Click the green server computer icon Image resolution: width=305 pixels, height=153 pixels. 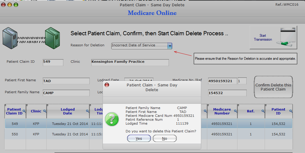click(52, 38)
